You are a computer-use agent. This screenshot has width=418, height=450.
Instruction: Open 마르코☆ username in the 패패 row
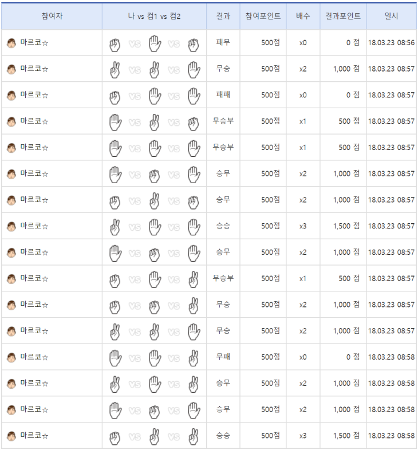point(34,95)
